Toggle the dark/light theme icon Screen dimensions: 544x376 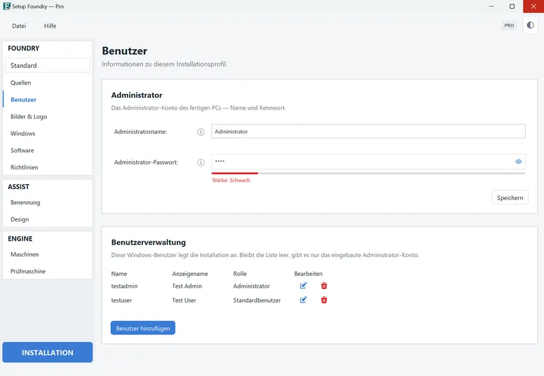[x=530, y=25]
